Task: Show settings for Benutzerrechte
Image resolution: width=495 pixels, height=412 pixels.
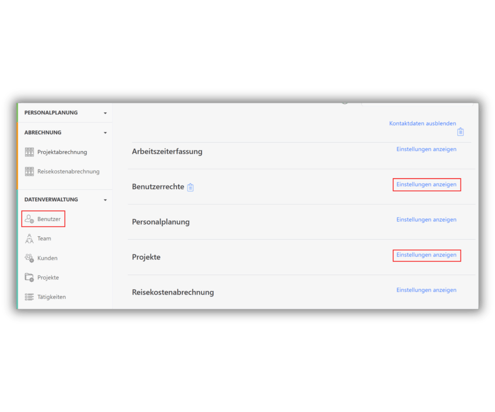Action: pyautogui.click(x=426, y=184)
